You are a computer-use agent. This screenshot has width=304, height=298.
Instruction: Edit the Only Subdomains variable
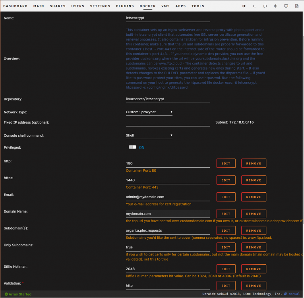[x=226, y=247]
